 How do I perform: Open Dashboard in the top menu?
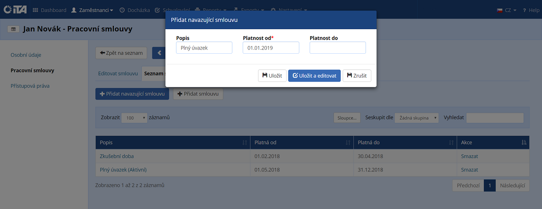pyautogui.click(x=49, y=10)
